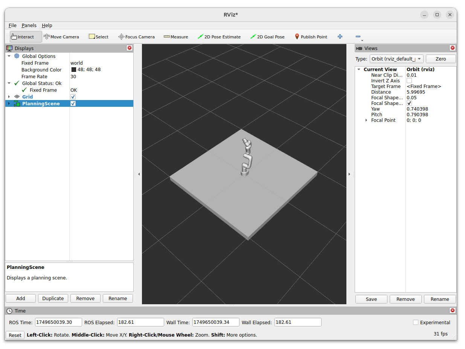Click the Focus Camera tool
Viewport: 465px width, 349px height.
click(x=136, y=37)
